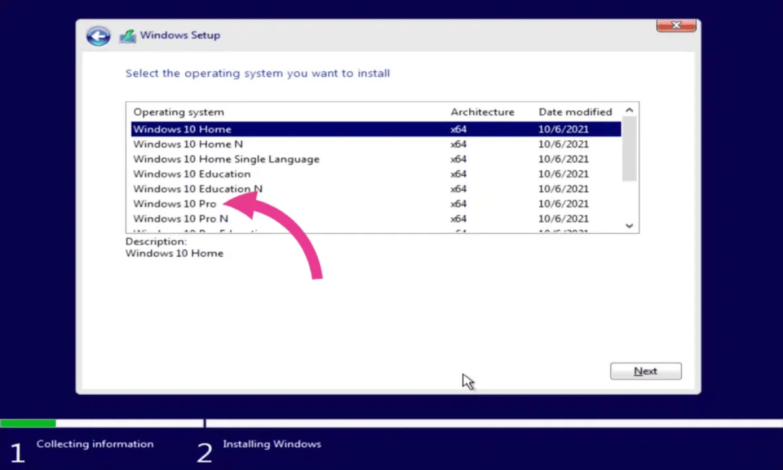
Task: Click the Date modified column header
Action: coord(576,112)
